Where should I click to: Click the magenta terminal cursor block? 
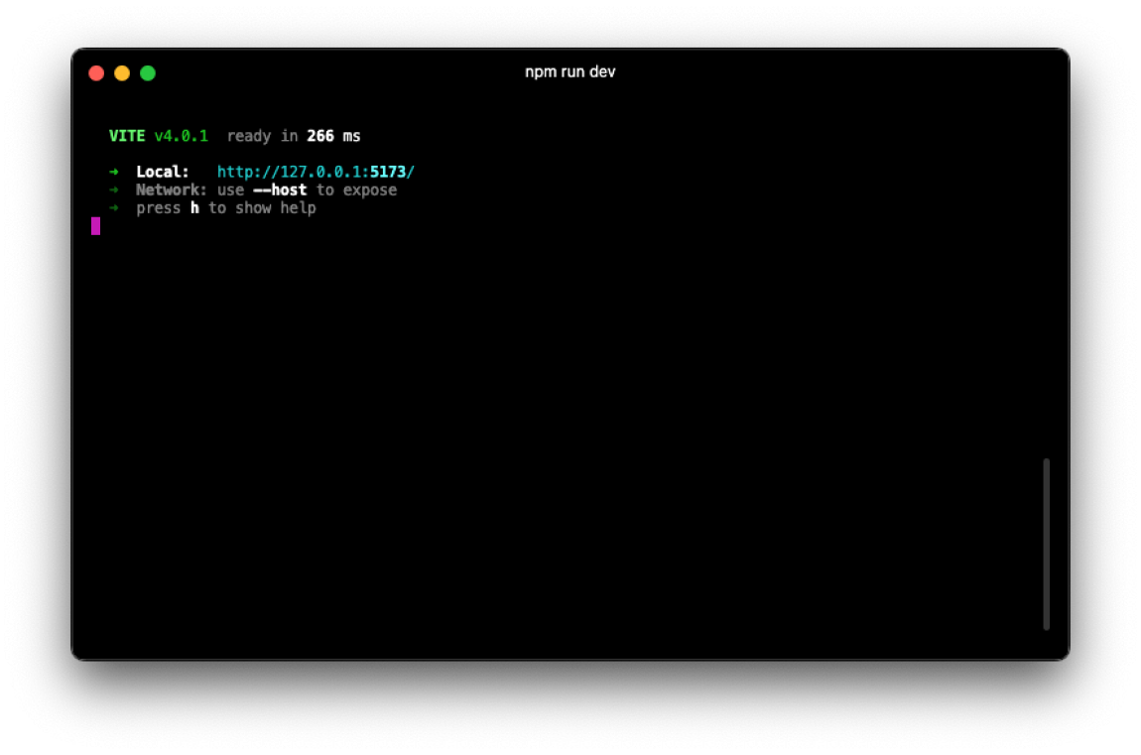(x=95, y=226)
